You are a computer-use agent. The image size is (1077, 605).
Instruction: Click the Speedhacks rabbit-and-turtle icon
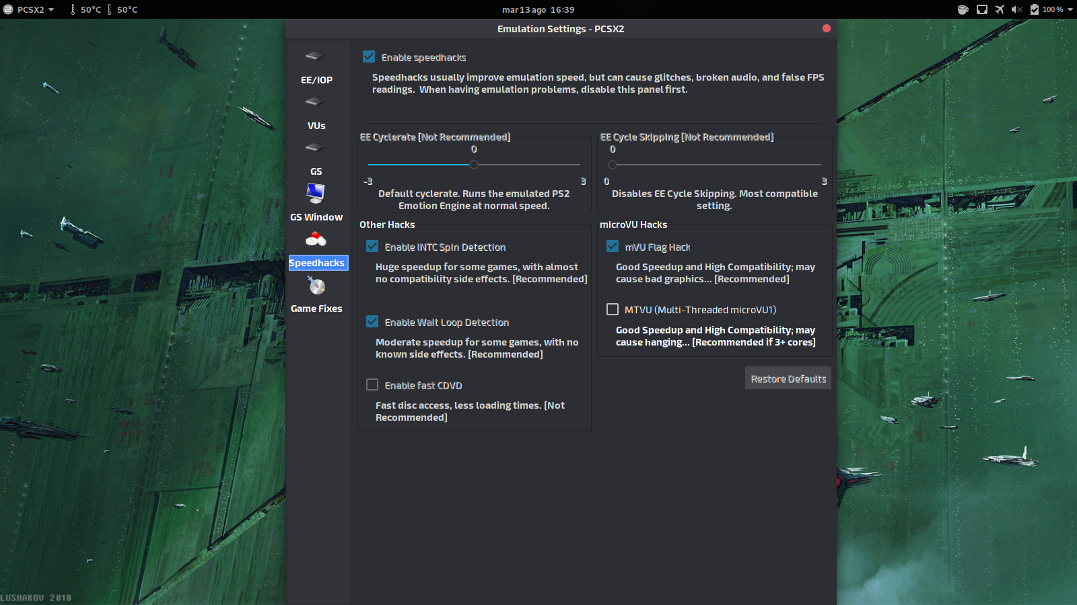pos(316,240)
